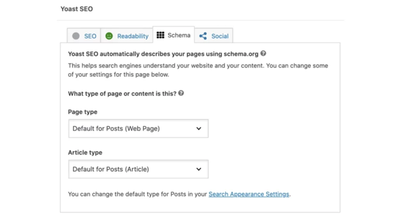
Task: Click the 'What type of page or content is this?' text
Action: [x=122, y=94]
